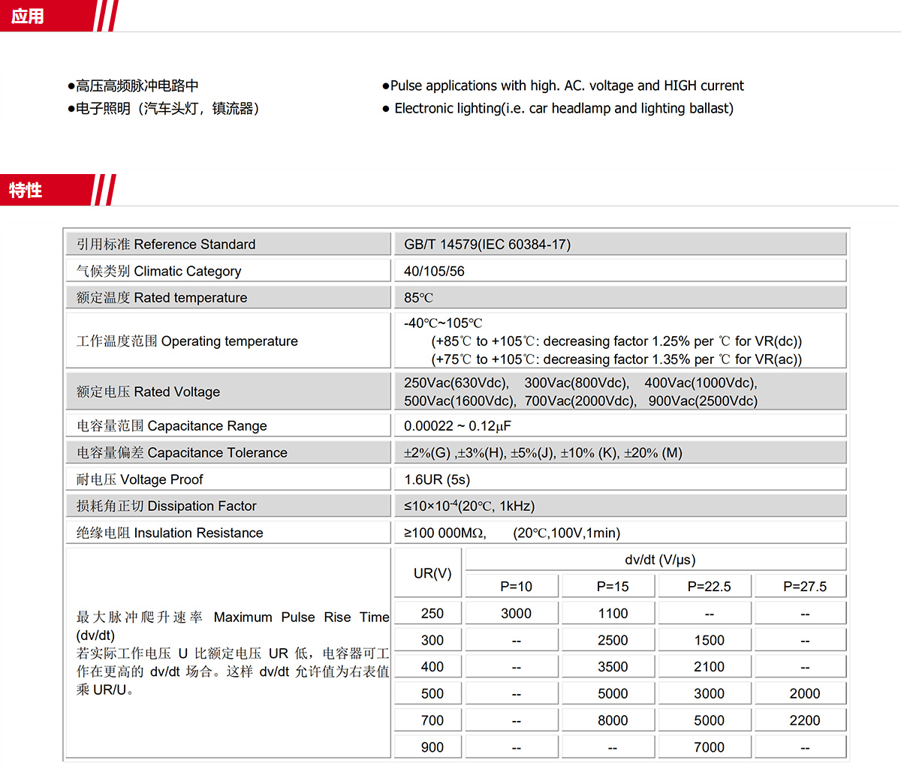Select the GB/T 14579(IEC 60384-17) value

487,244
